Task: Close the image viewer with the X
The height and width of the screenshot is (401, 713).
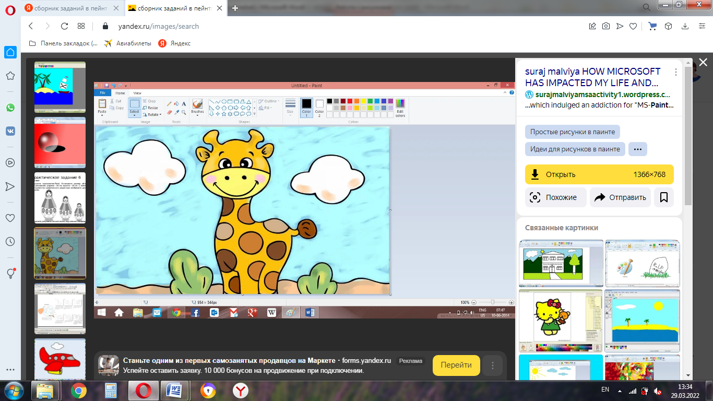Action: click(x=703, y=62)
